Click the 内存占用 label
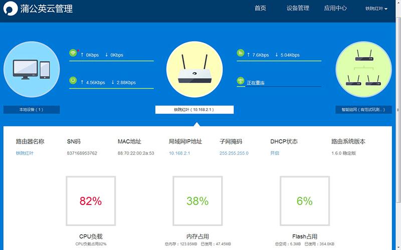Image resolution: width=401 pixels, height=250 pixels. coord(197,236)
